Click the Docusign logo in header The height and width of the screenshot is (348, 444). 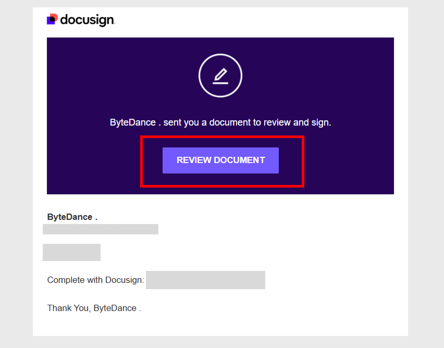coord(81,20)
